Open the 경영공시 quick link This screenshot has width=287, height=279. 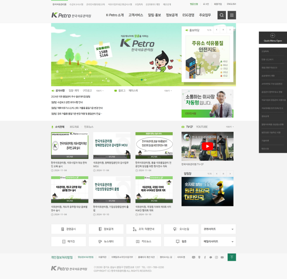click(x=68, y=229)
